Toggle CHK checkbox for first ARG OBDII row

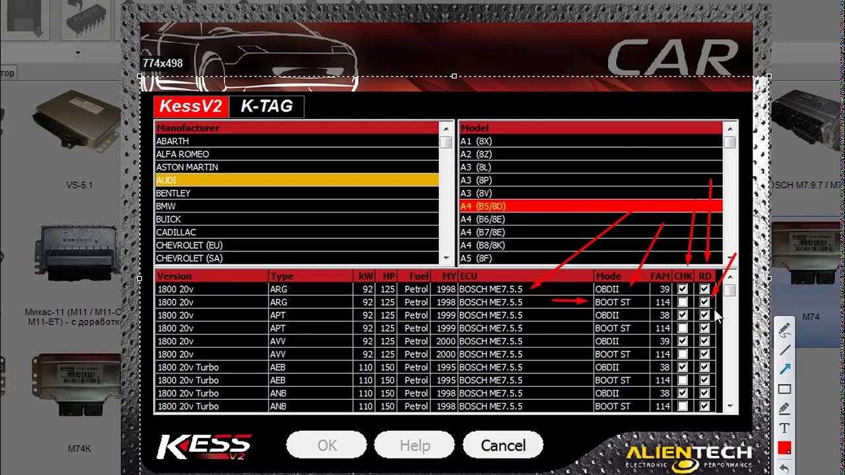click(683, 289)
